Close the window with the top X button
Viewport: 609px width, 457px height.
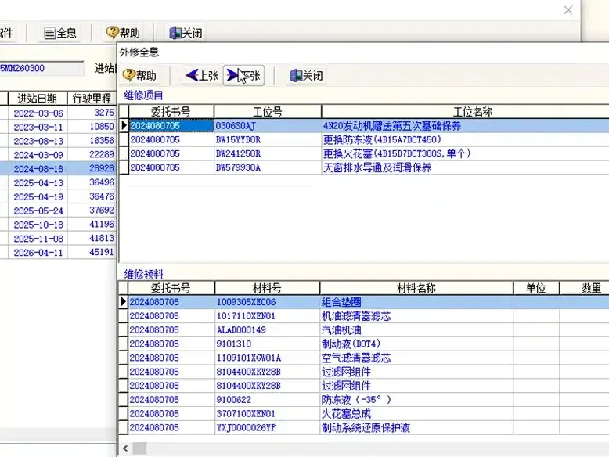tap(568, 10)
